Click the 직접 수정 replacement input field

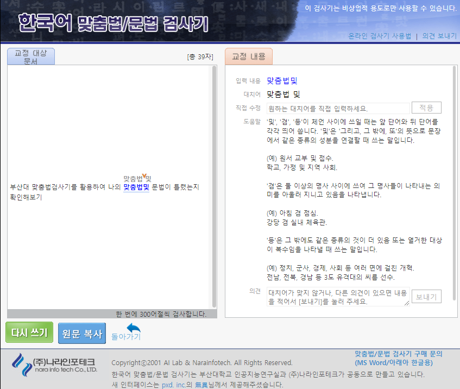[338, 108]
